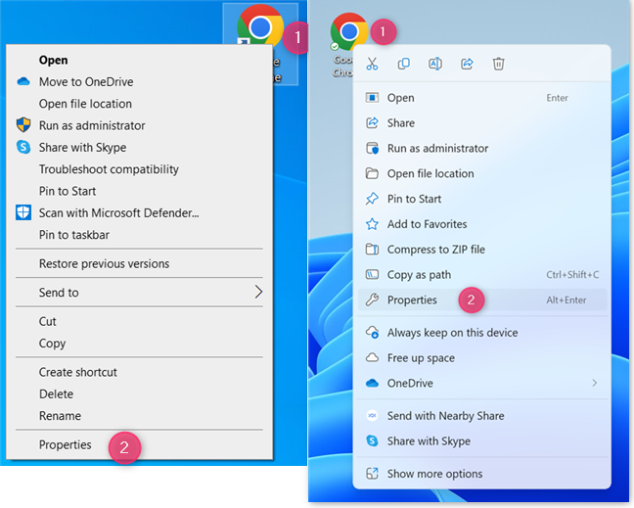The height and width of the screenshot is (508, 634).
Task: Click the Open app icon in Windows 11 menu
Action: pos(372,98)
